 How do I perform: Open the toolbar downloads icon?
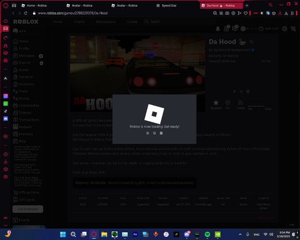click(x=286, y=13)
